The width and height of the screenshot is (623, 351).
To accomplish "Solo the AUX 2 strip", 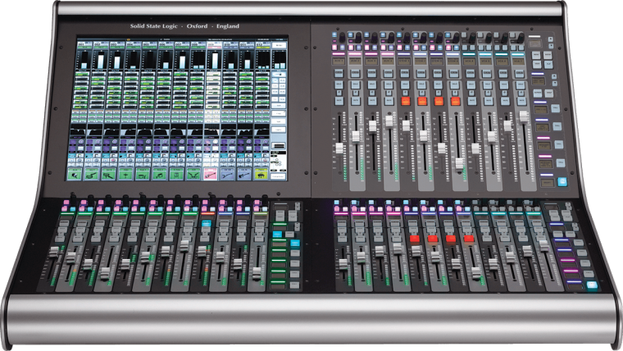I will point(355,84).
